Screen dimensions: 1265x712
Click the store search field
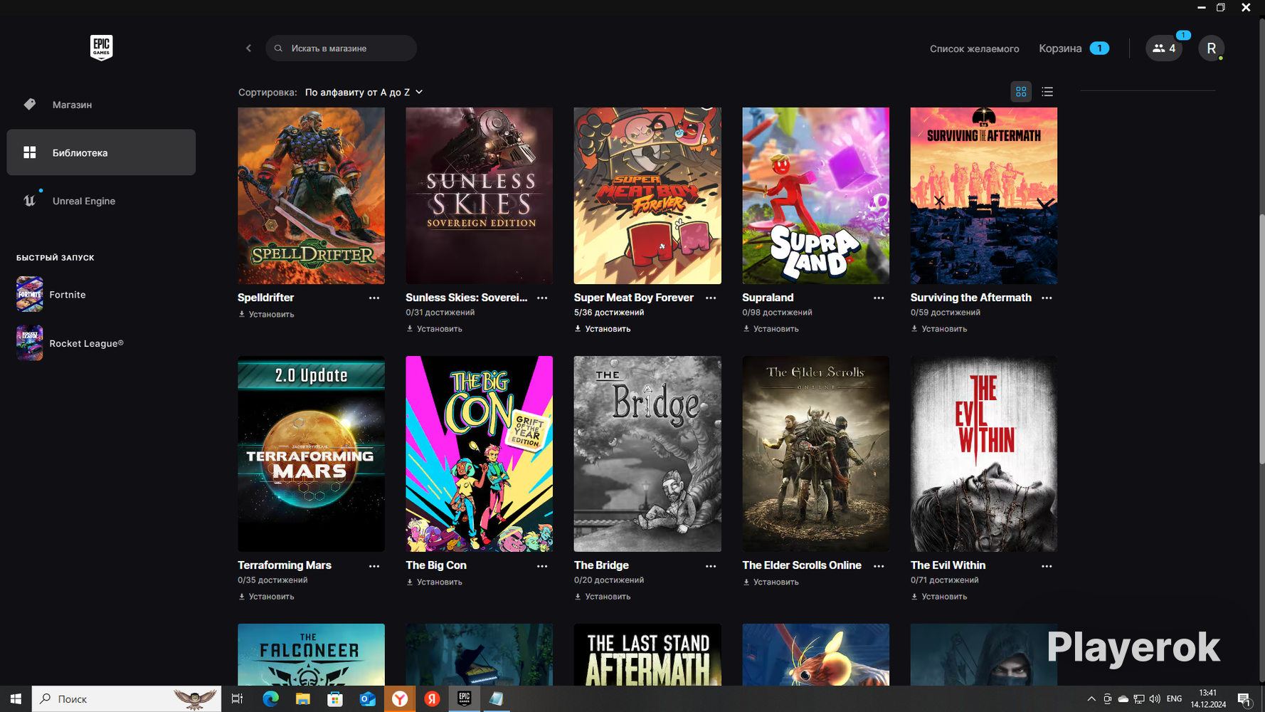(341, 48)
